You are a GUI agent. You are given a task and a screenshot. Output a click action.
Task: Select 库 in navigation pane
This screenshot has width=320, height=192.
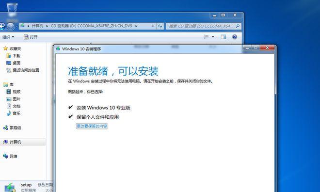coord(12,84)
